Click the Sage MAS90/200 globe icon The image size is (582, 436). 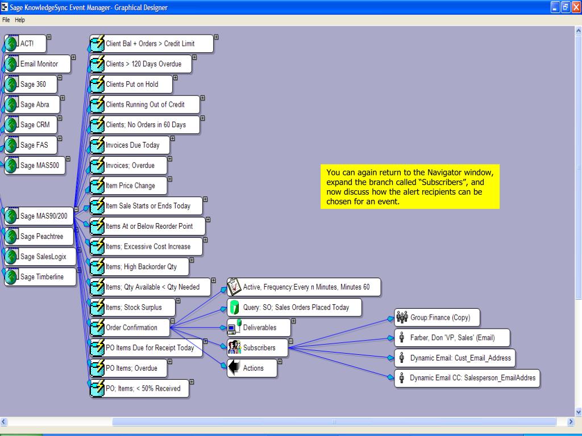pyautogui.click(x=11, y=216)
